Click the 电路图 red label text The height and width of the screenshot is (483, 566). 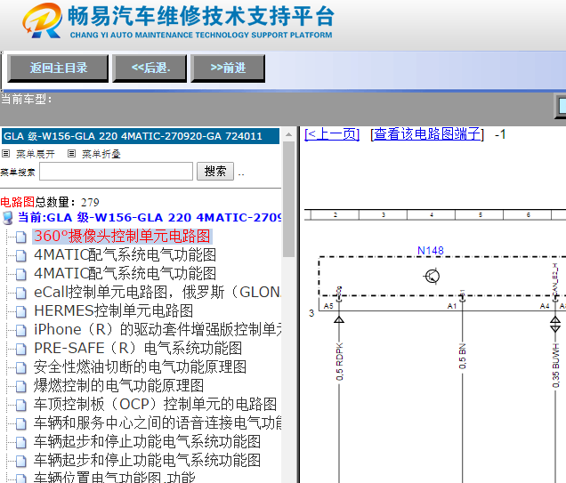click(17, 202)
